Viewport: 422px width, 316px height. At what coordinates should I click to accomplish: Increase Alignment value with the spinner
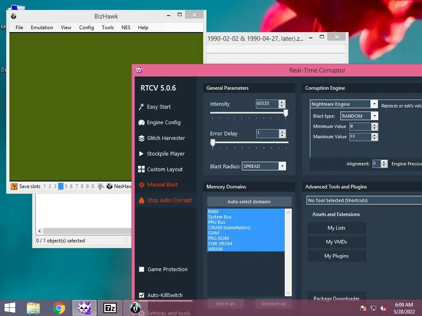coord(384,162)
